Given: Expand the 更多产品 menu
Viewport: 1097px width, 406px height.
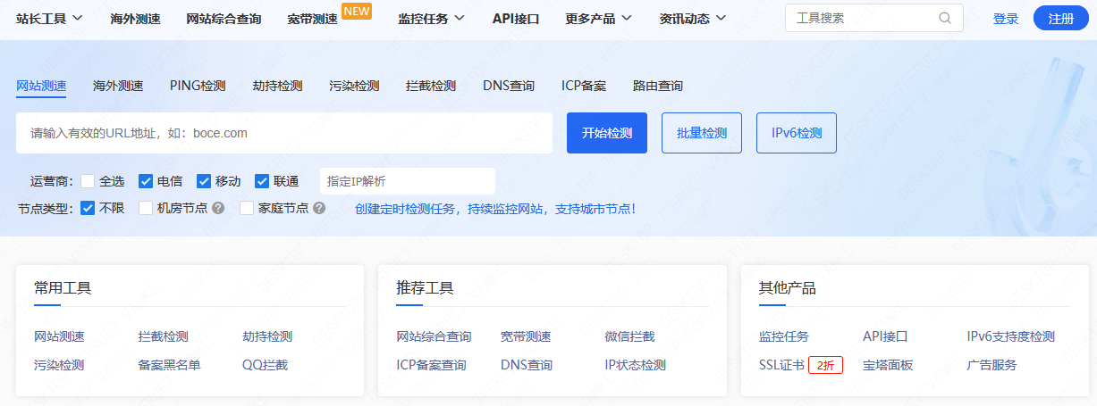Looking at the screenshot, I should click(x=598, y=18).
